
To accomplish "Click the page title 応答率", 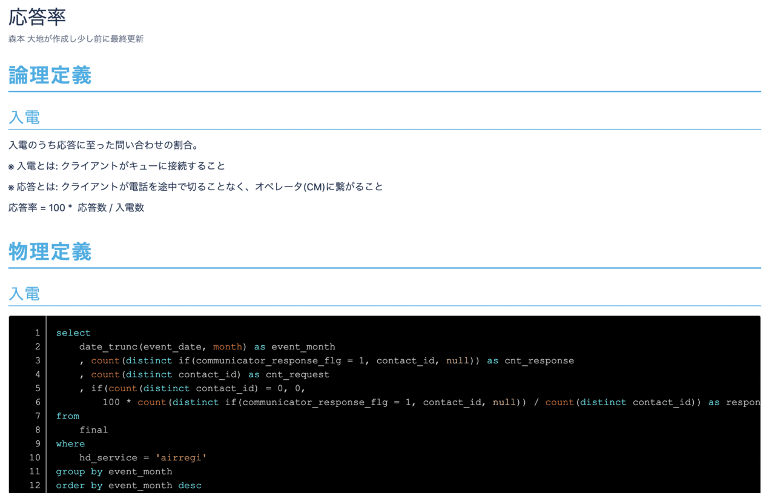I will (x=37, y=17).
